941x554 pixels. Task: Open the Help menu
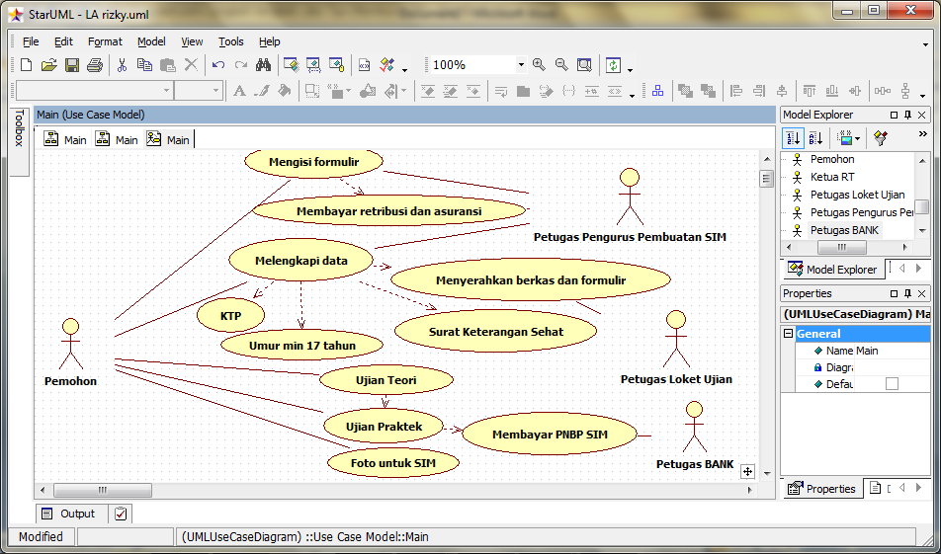270,41
